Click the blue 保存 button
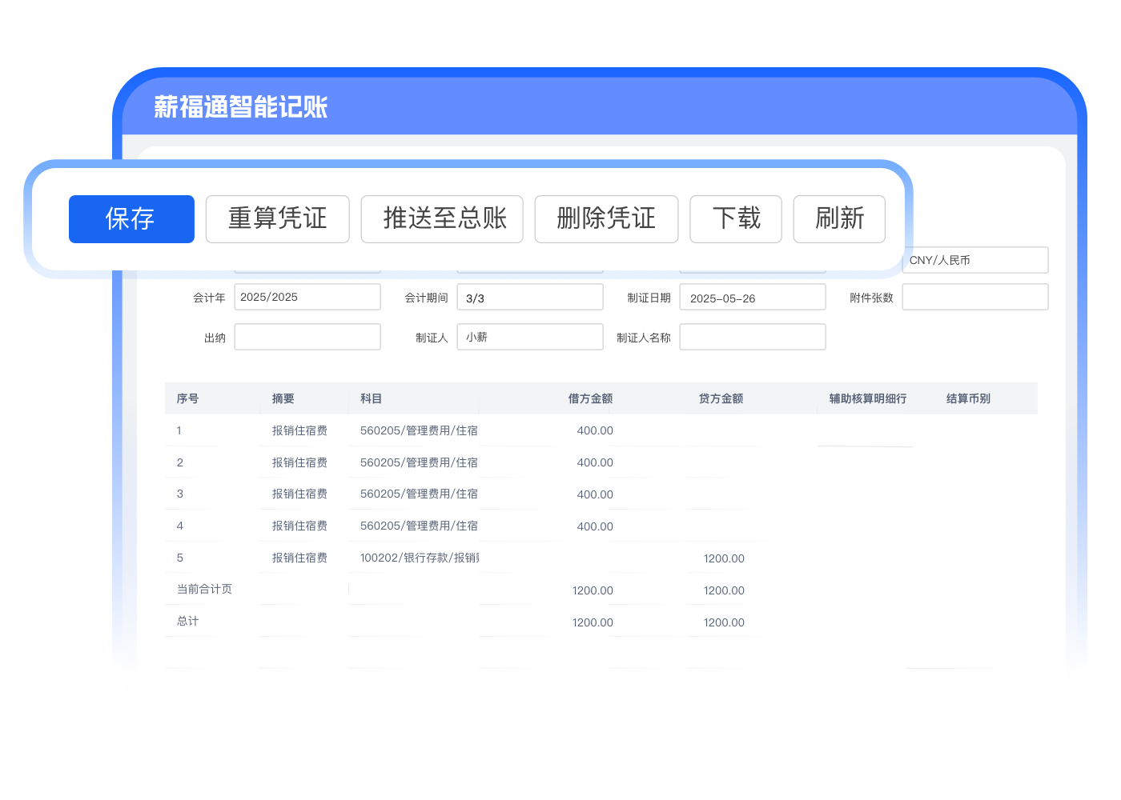The height and width of the screenshot is (800, 1121). coord(131,218)
